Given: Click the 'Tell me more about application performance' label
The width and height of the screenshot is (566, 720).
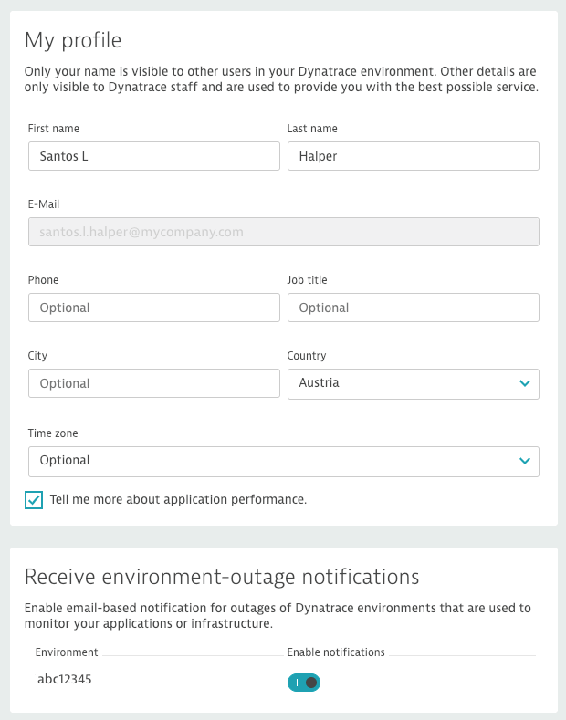Looking at the screenshot, I should pyautogui.click(x=178, y=499).
